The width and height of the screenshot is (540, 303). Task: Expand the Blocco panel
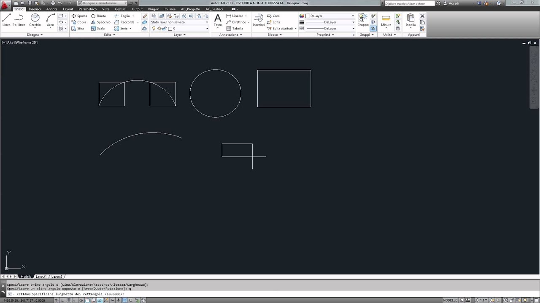[274, 35]
